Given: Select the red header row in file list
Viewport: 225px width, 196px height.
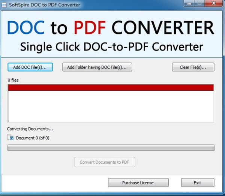Looking at the screenshot, I should pos(111,88).
